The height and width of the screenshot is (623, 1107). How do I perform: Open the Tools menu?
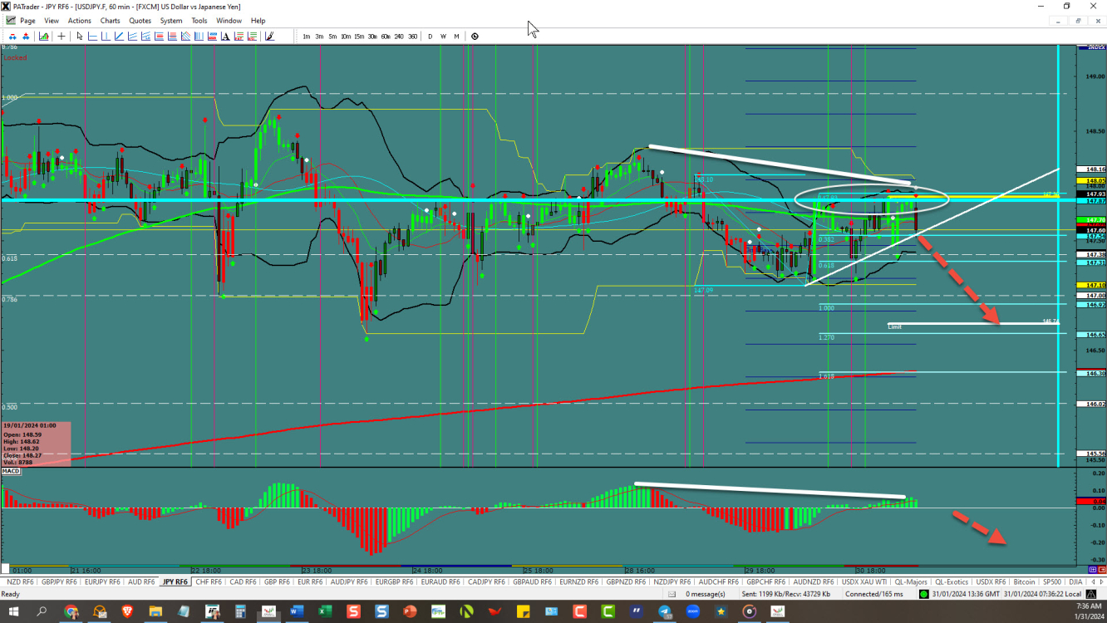[199, 21]
